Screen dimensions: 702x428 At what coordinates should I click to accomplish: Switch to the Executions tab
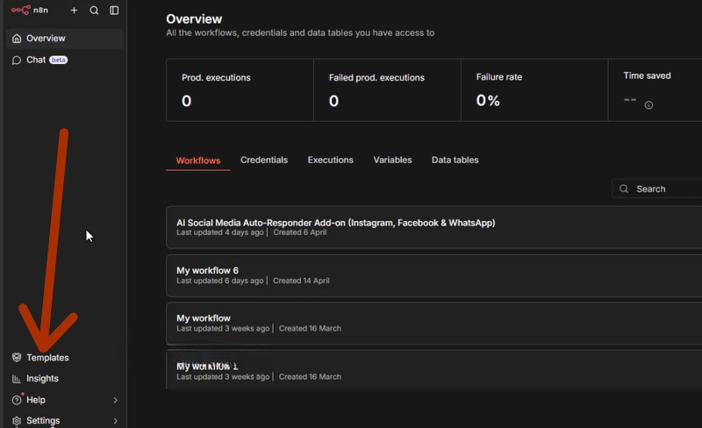330,160
